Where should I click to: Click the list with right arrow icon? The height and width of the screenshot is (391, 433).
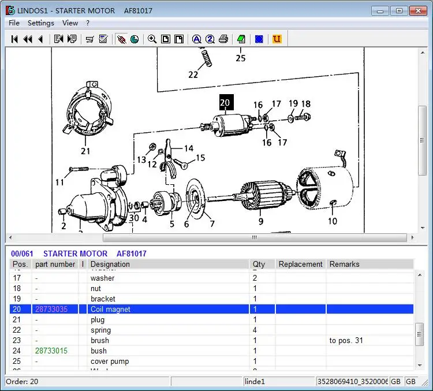72,39
